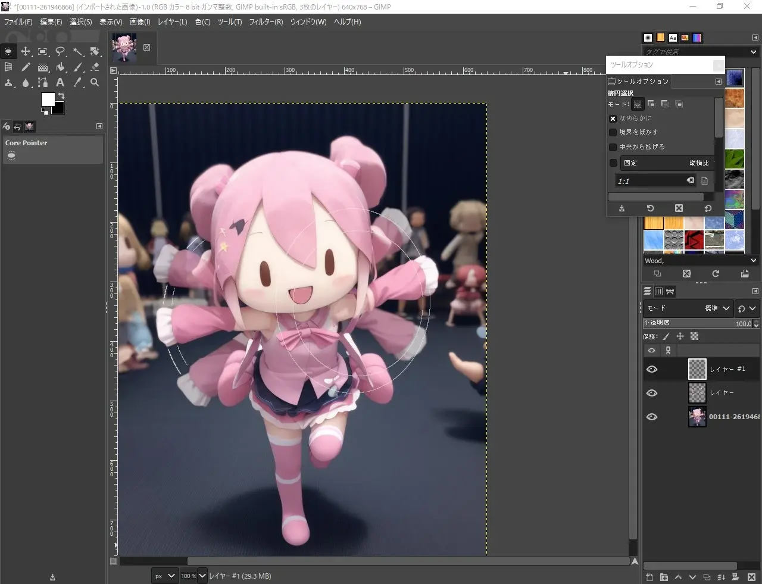
Task: Activate the Eraser tool
Action: click(x=95, y=67)
